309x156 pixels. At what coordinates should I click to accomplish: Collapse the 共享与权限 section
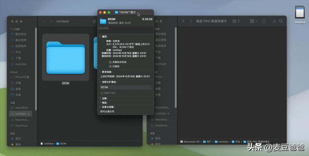(100, 107)
